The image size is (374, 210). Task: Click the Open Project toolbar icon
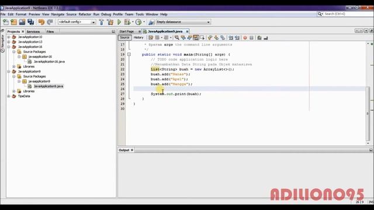(22, 22)
